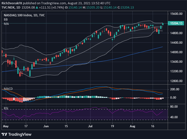This screenshot has width=187, height=139.
Task: Click the L:15140.14 low value
Action: (x=108, y=8)
